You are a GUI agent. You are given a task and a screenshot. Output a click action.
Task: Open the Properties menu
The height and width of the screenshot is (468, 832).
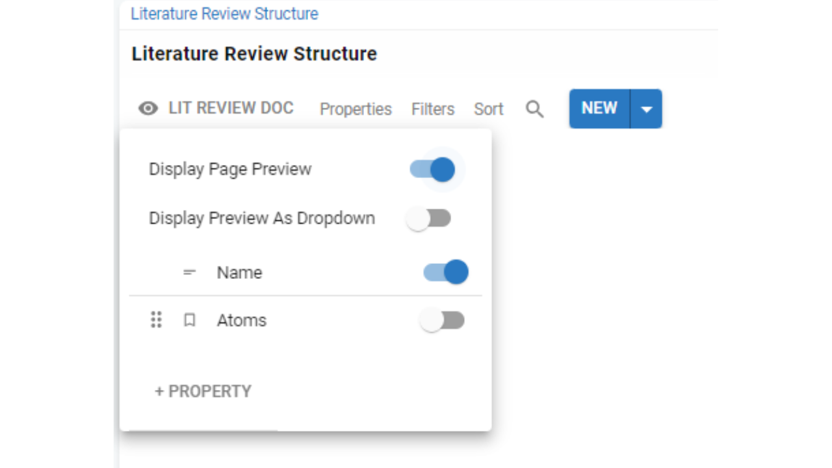coord(356,109)
